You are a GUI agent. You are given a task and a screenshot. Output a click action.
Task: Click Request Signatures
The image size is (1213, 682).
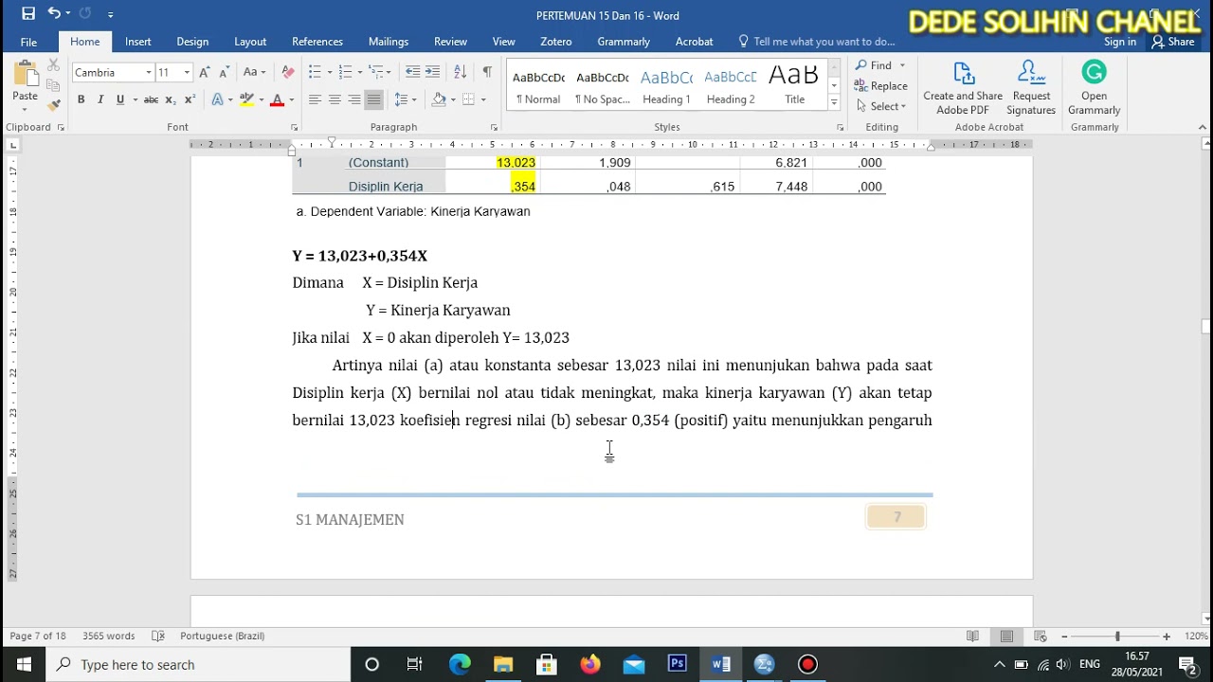[x=1031, y=88]
